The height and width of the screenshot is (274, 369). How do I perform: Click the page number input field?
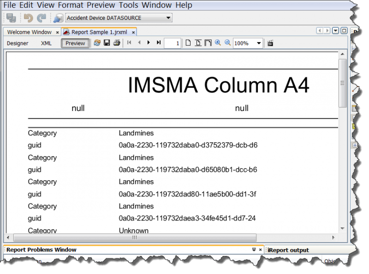click(x=173, y=43)
